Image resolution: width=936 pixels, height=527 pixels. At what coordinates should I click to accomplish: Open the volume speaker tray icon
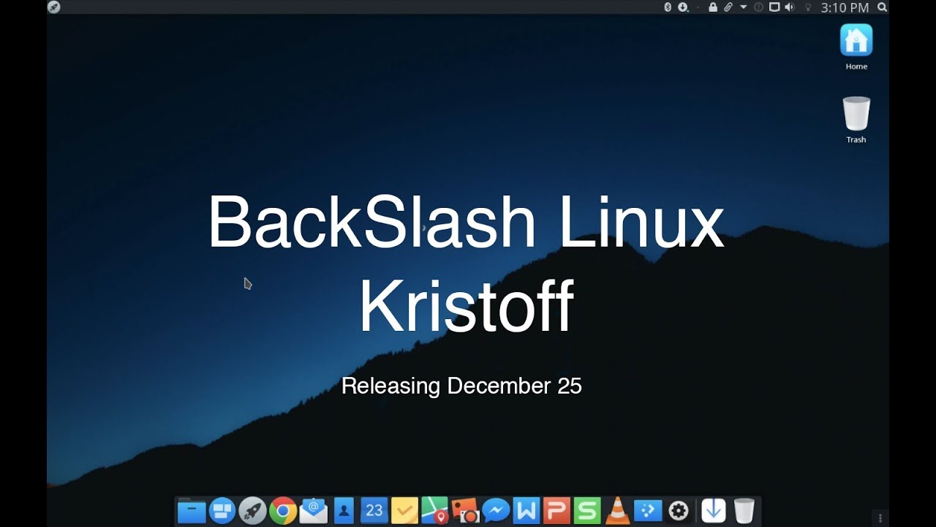coord(790,7)
